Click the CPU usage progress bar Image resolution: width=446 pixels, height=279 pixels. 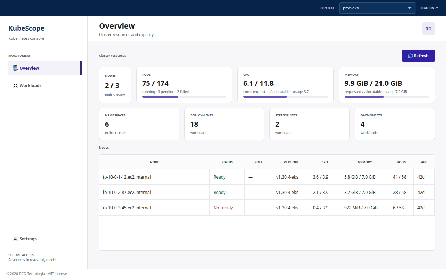[285, 97]
